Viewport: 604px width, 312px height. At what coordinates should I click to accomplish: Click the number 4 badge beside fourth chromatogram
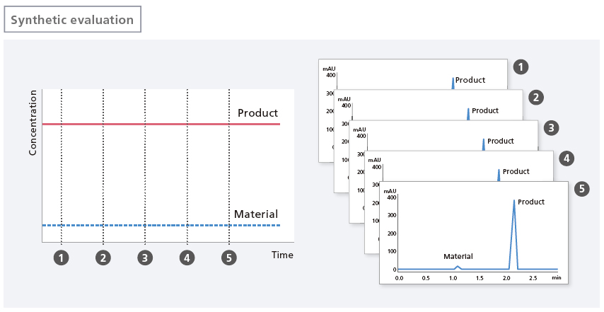(x=567, y=158)
